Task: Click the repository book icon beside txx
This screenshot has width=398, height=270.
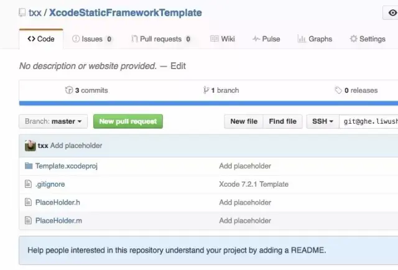Action: (x=22, y=13)
